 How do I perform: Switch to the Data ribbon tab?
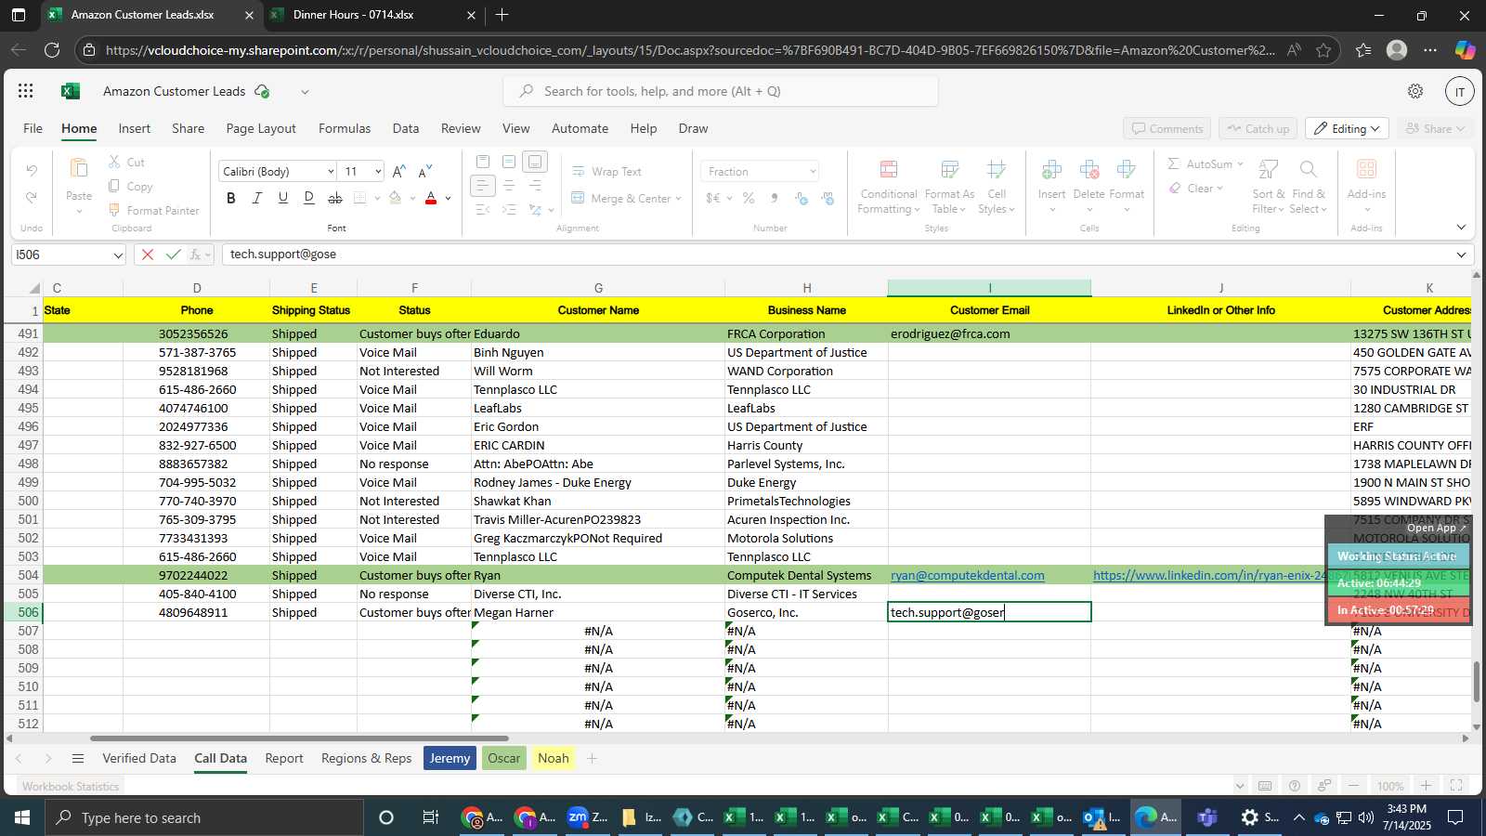coord(406,129)
